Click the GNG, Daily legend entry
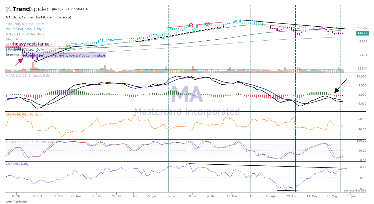 [14, 39]
